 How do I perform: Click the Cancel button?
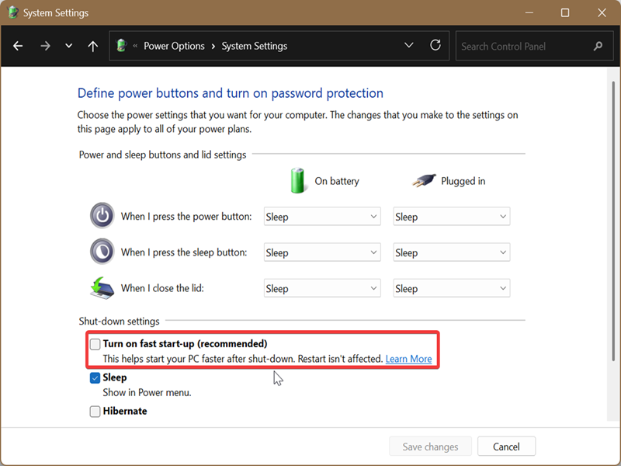(506, 447)
